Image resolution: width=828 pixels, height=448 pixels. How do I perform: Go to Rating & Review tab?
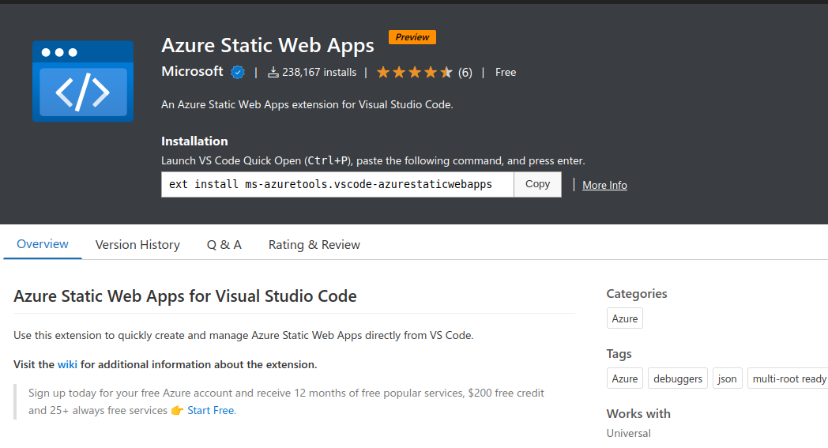tap(314, 245)
